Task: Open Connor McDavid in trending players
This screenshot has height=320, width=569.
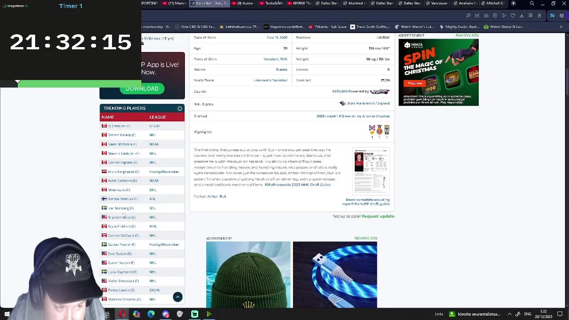Action: click(x=123, y=236)
